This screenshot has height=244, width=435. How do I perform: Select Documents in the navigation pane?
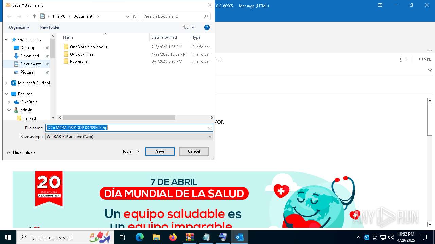click(31, 64)
